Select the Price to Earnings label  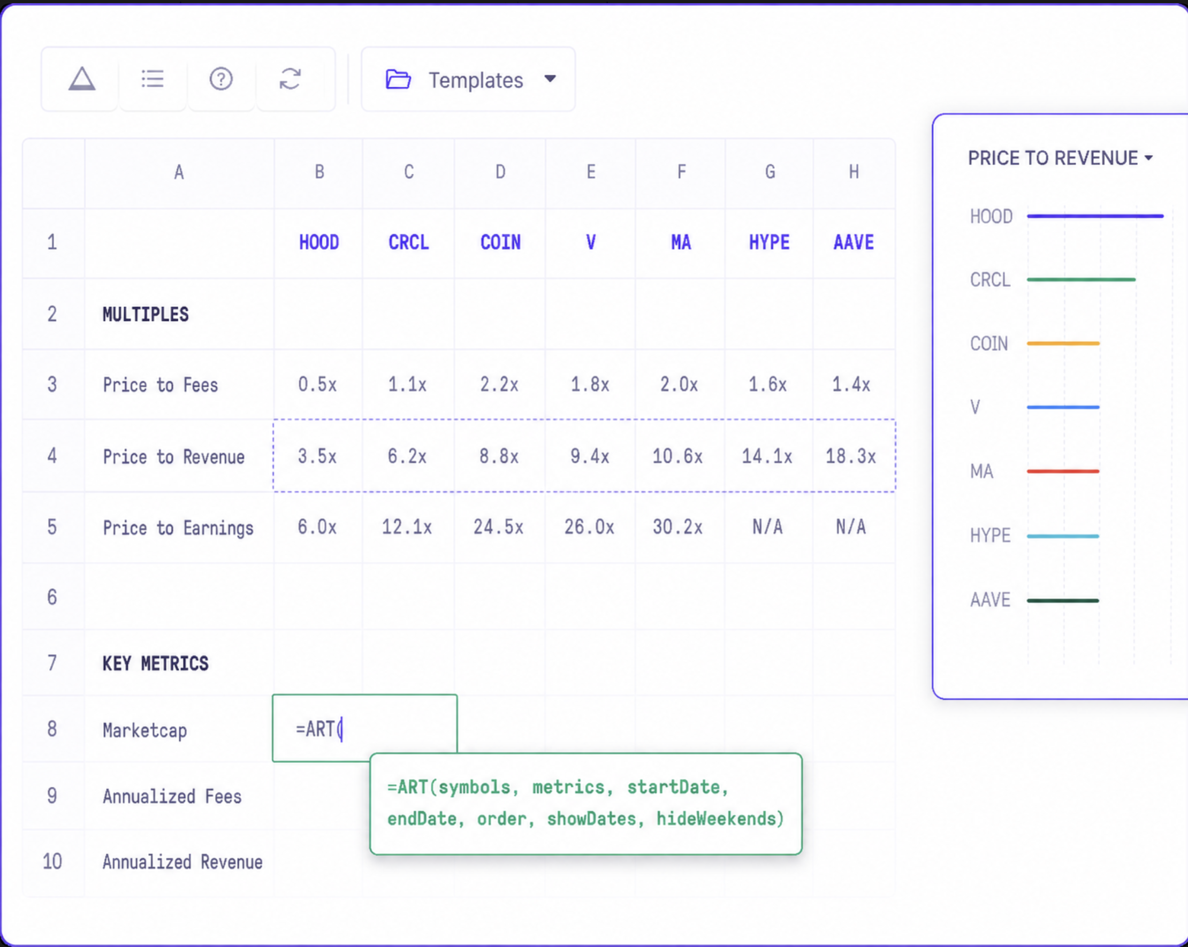[178, 528]
